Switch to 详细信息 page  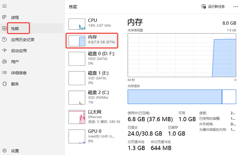pos(19,73)
